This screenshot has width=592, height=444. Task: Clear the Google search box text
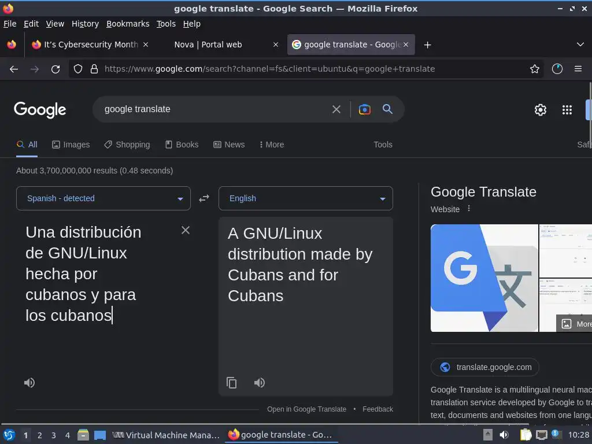tap(336, 109)
